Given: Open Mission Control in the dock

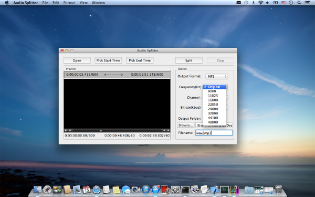Looking at the screenshot, I should point(57,190).
